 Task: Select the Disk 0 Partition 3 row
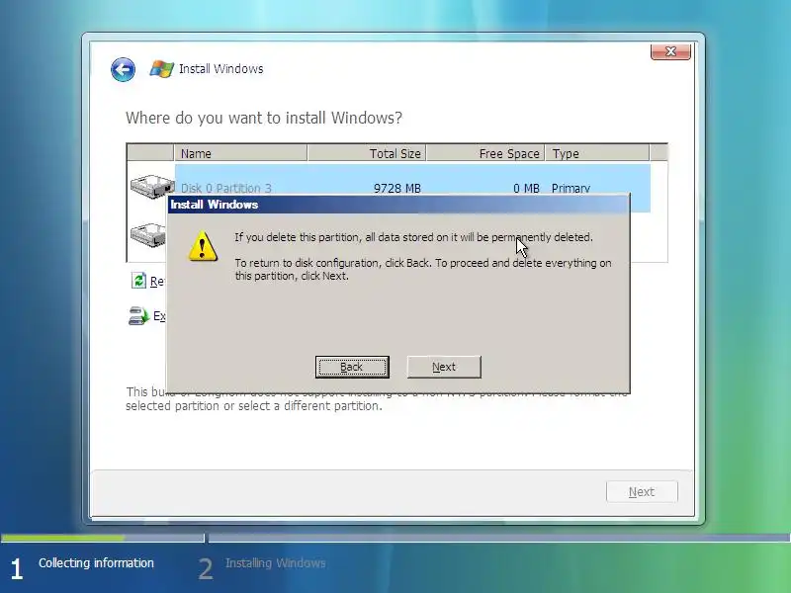pos(412,188)
